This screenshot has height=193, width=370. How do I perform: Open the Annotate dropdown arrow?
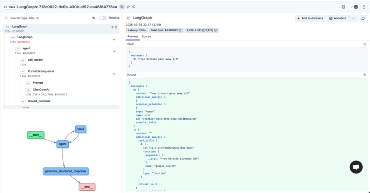[x=353, y=18]
